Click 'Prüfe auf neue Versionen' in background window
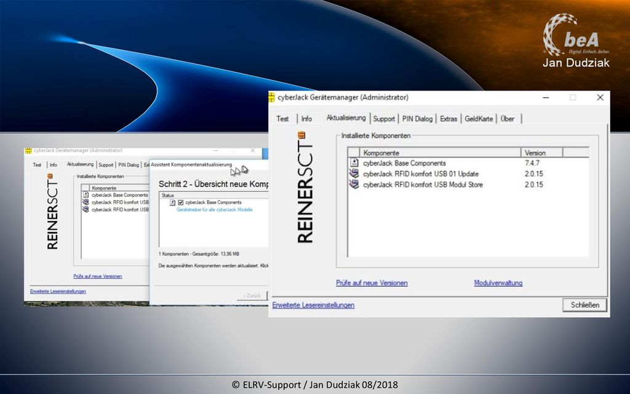The height and width of the screenshot is (394, 630). tap(98, 276)
